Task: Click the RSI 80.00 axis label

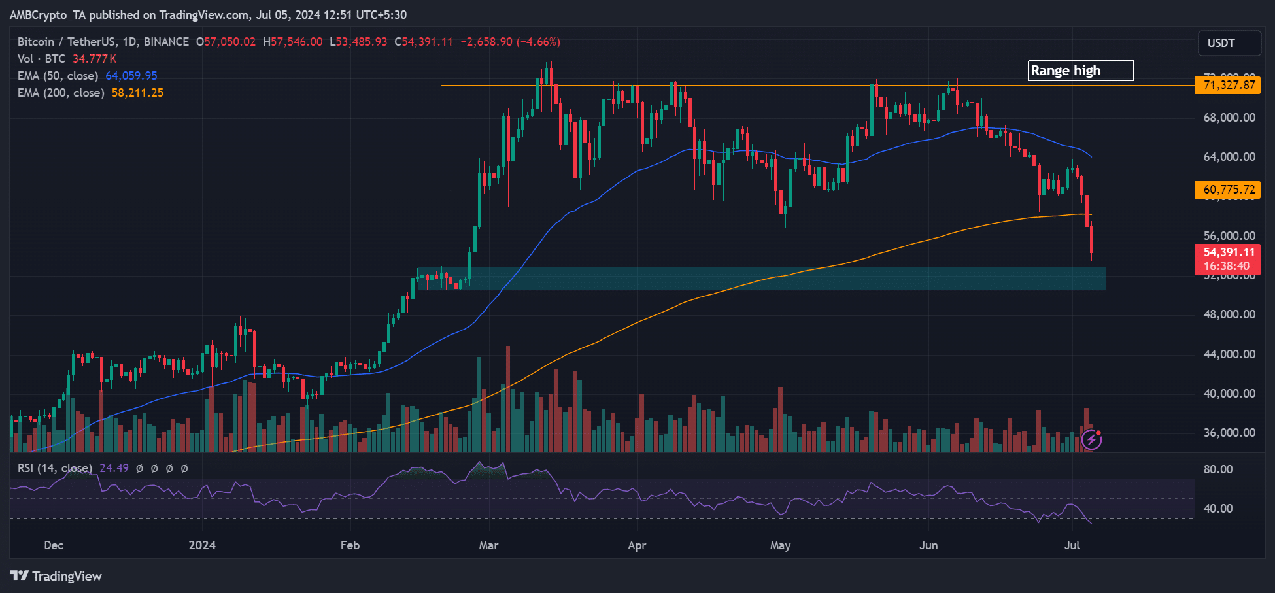Action: [1218, 469]
